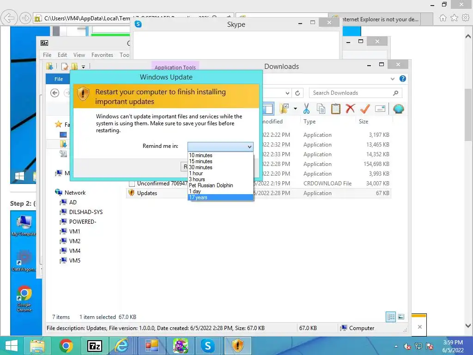The width and height of the screenshot is (473, 355).
Task: Click Internet Explorer back button
Action: click(9, 18)
